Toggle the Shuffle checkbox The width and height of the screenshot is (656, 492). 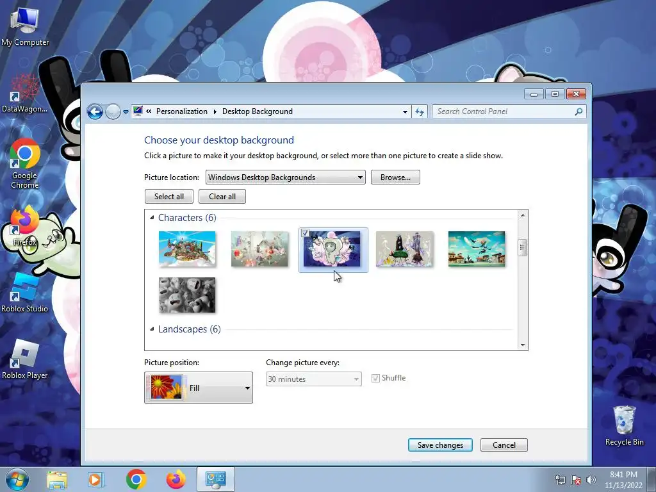tap(375, 378)
